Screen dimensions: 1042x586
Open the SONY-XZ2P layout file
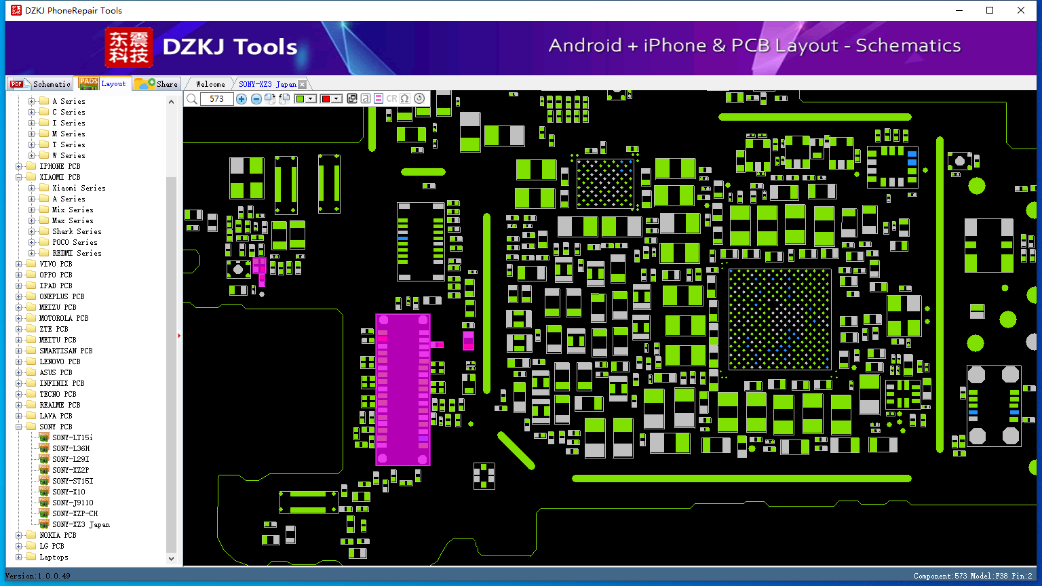click(71, 470)
